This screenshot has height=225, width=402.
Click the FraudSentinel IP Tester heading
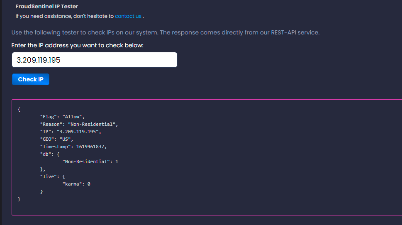[x=46, y=6]
